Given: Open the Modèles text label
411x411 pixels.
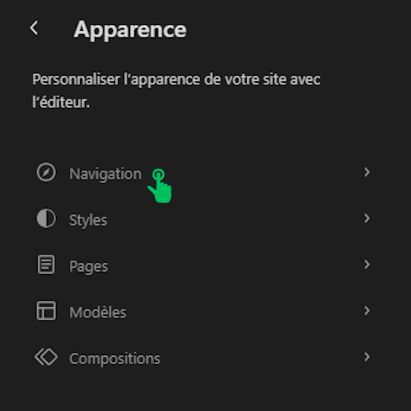Looking at the screenshot, I should click(98, 312).
